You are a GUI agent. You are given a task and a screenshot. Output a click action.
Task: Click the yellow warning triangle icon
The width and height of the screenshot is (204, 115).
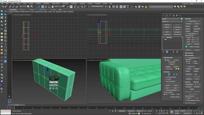pyautogui.click(x=146, y=7)
